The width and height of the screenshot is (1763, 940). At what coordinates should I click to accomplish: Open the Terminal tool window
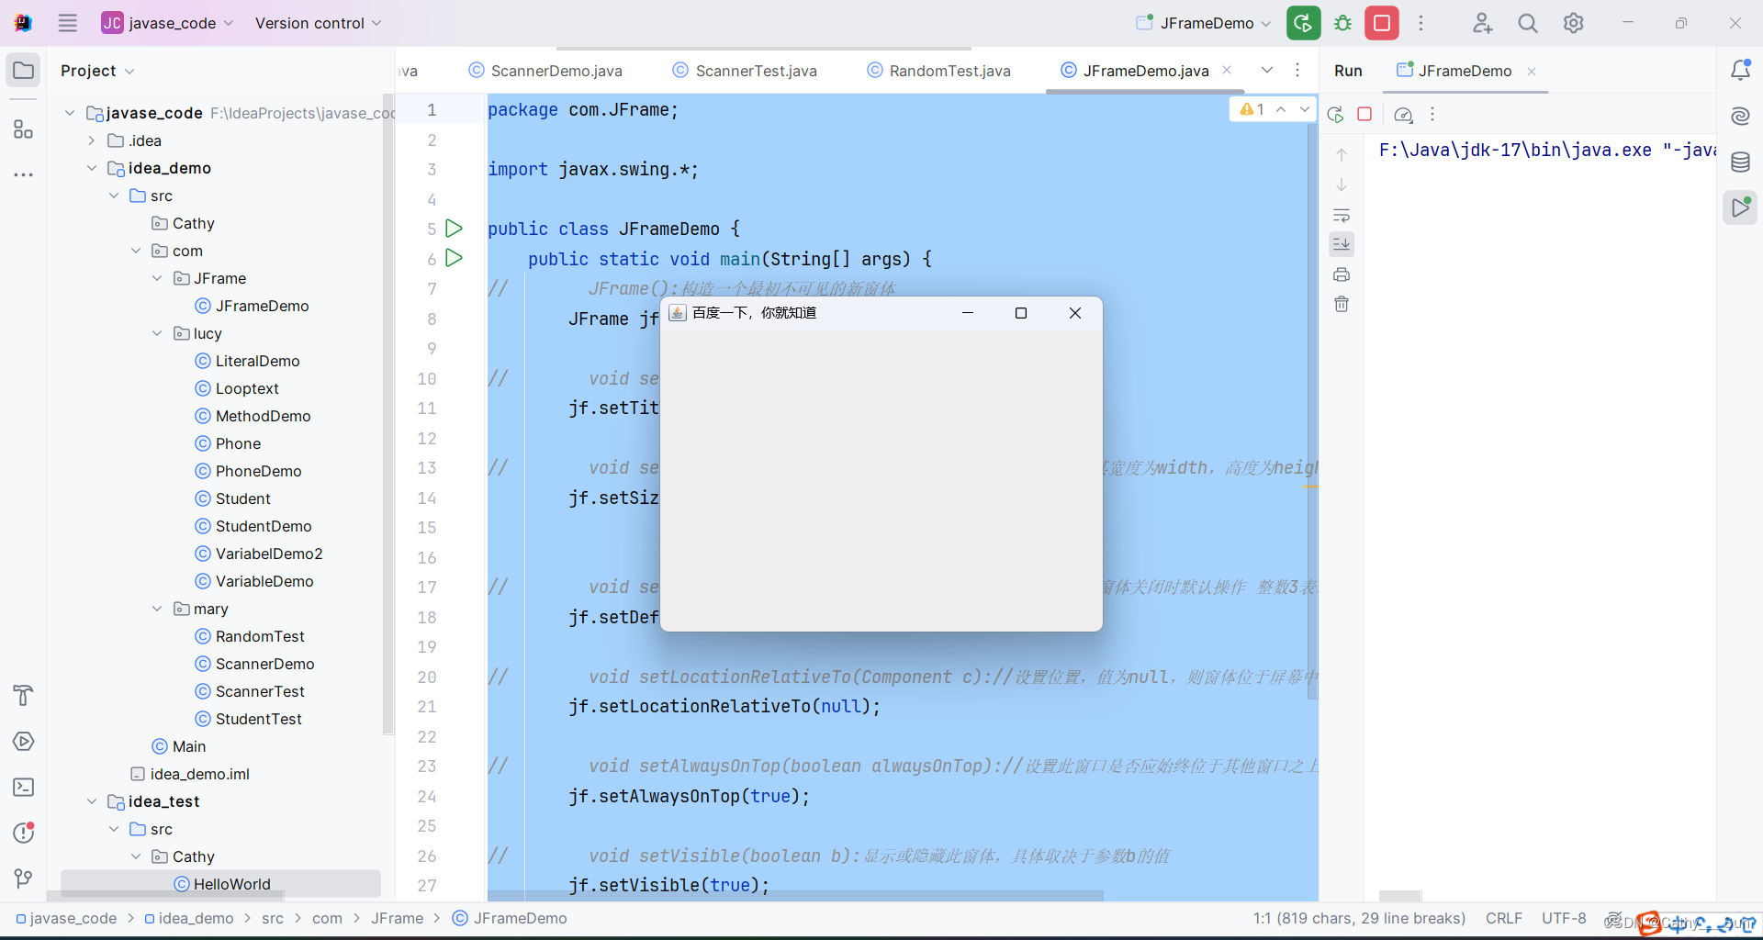(24, 787)
